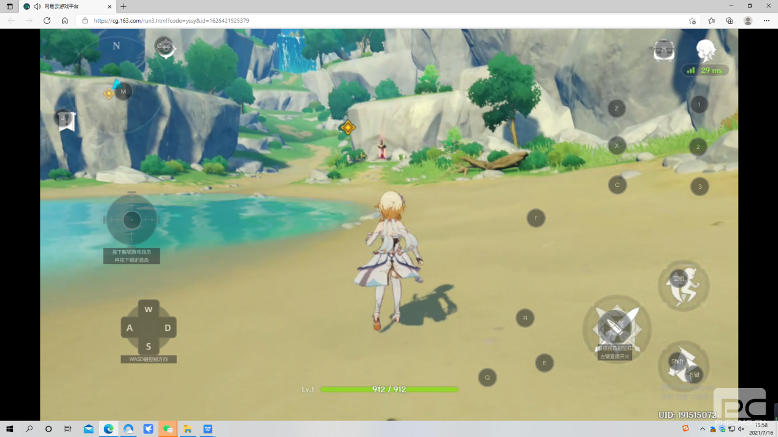Click the browser address bar URL
The width and height of the screenshot is (778, 437).
click(x=171, y=21)
